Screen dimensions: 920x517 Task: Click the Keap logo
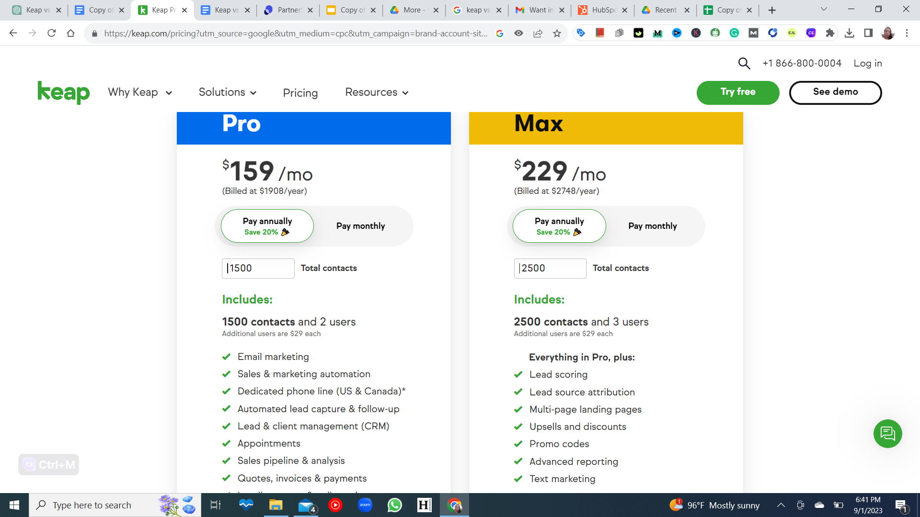(64, 92)
